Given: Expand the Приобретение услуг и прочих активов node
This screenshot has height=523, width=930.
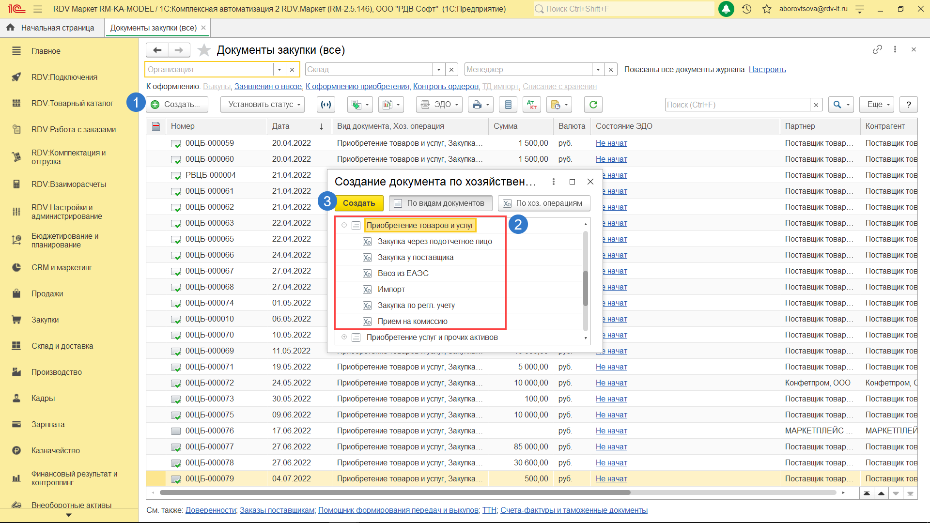Looking at the screenshot, I should (x=344, y=337).
